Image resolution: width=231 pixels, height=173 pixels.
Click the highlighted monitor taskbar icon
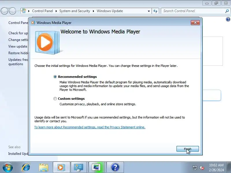tap(97, 167)
